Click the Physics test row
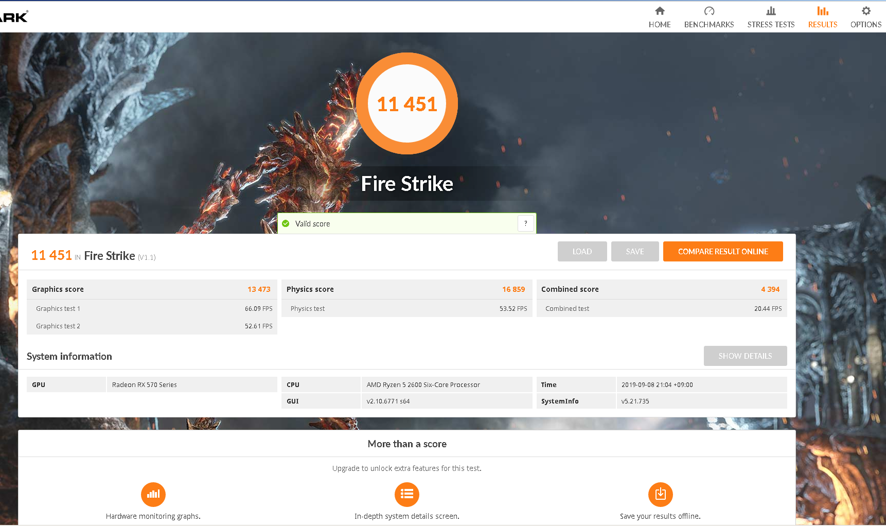The width and height of the screenshot is (886, 526). 406,308
